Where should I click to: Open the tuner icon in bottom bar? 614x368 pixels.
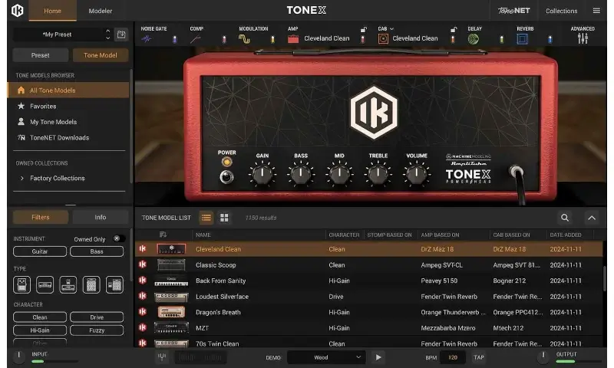tap(161, 356)
